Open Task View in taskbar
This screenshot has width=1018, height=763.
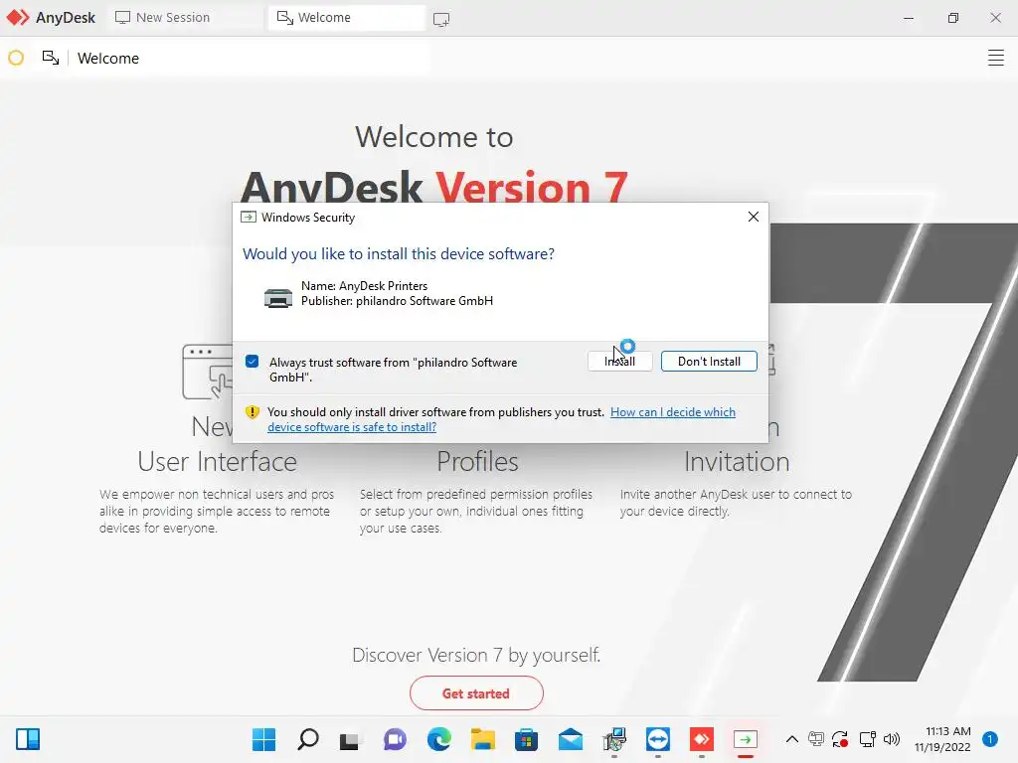[349, 739]
